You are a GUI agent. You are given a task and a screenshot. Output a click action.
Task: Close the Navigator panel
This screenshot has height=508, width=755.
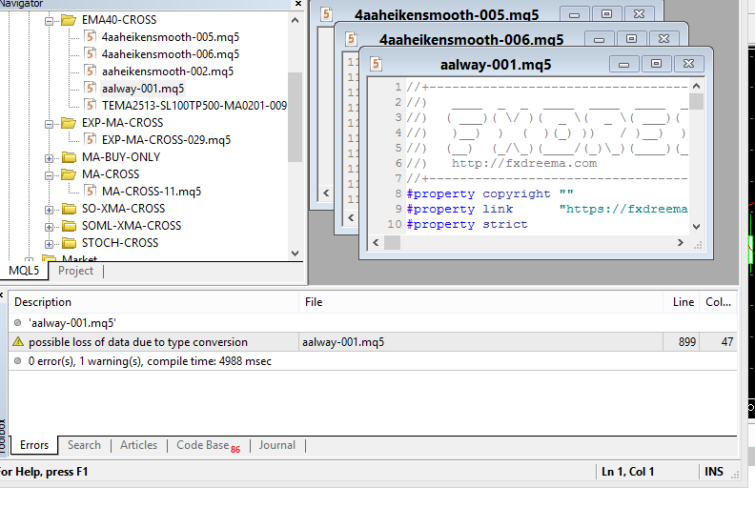pyautogui.click(x=298, y=4)
